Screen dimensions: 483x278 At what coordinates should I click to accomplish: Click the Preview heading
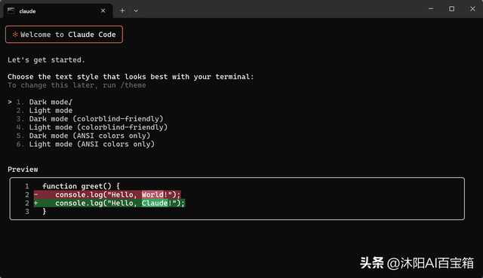pyautogui.click(x=23, y=170)
